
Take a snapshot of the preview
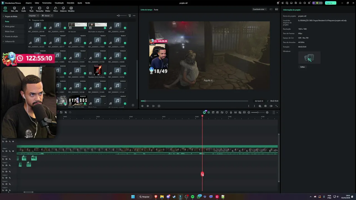[265, 106]
